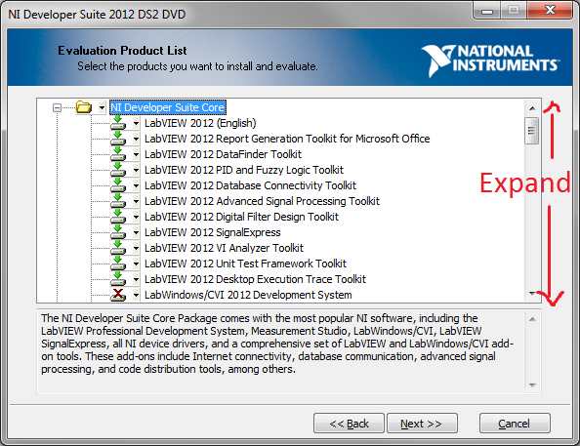
Task: Select LabVIEW 2012 Unit Test Framework Toolkit
Action: tap(245, 264)
